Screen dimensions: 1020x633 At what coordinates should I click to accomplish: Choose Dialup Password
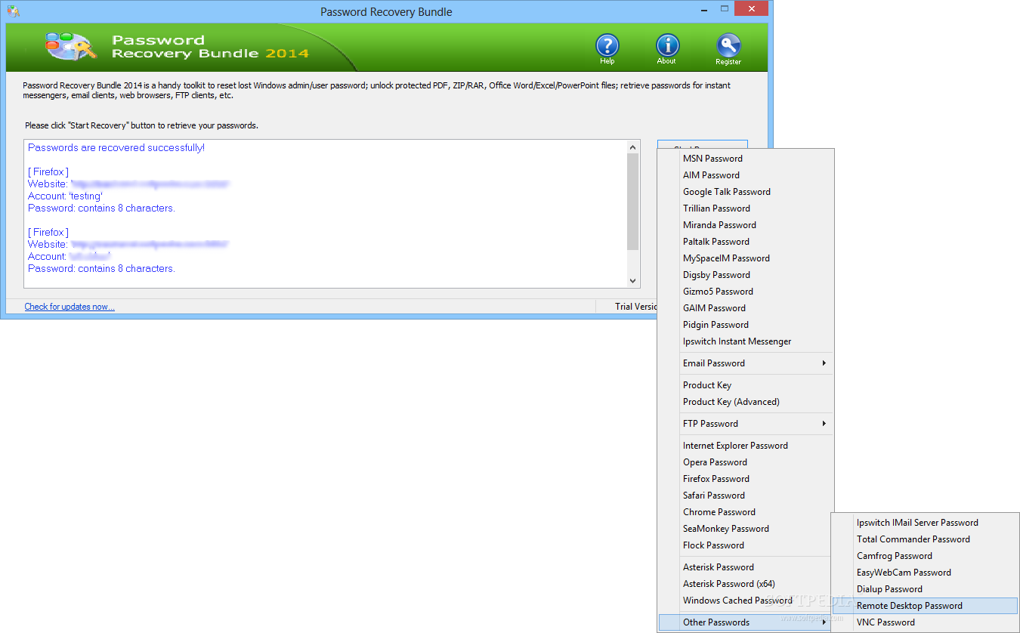[x=925, y=589]
